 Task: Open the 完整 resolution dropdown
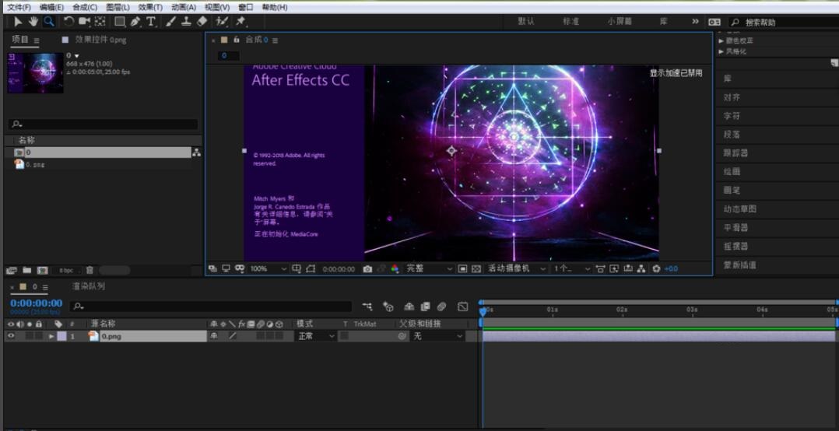tap(428, 268)
